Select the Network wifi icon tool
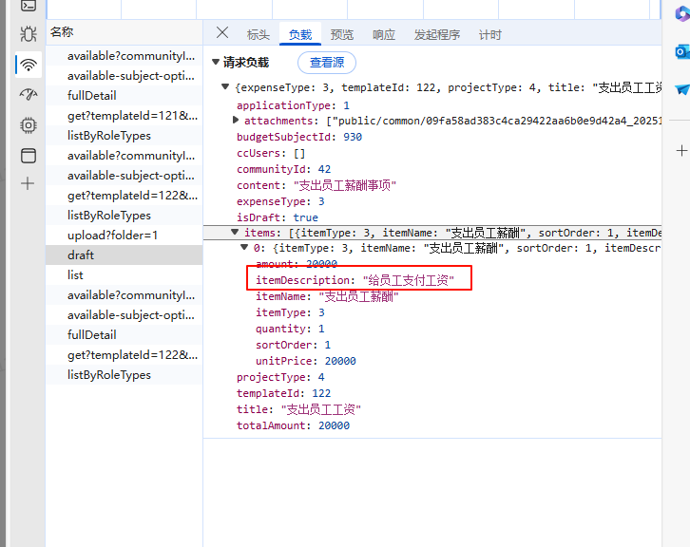Image resolution: width=690 pixels, height=547 pixels. (x=29, y=65)
